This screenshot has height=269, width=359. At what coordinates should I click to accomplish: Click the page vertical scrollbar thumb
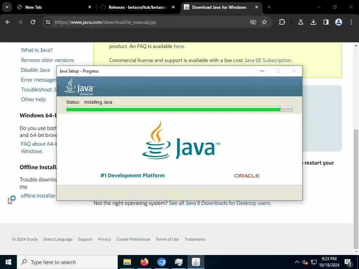pyautogui.click(x=356, y=189)
